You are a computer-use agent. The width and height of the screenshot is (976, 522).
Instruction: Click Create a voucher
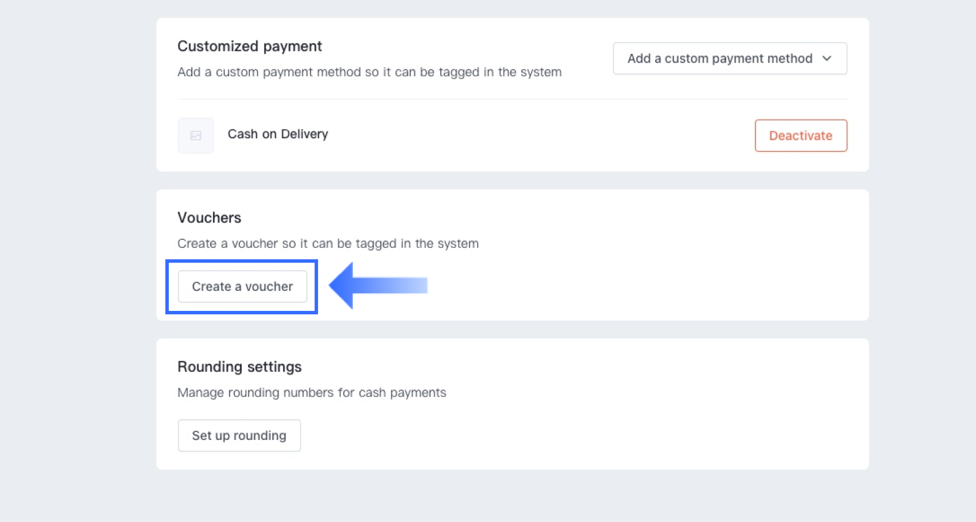242,286
